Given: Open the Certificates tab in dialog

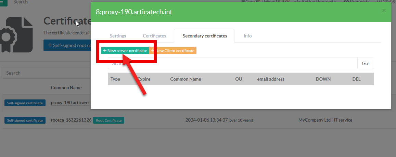Looking at the screenshot, I should pos(154,36).
